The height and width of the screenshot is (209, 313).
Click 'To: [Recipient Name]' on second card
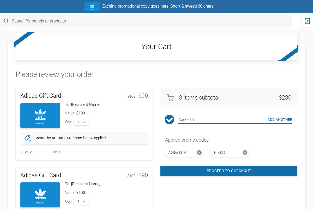tap(82, 184)
